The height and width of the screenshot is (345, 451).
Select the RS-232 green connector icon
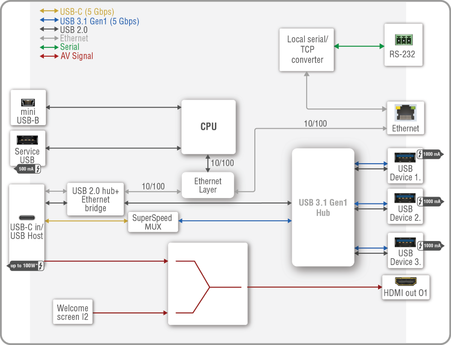[403, 40]
